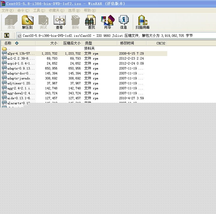Click the Add (添加) toolbar icon
216x214 pixels.
point(11,22)
